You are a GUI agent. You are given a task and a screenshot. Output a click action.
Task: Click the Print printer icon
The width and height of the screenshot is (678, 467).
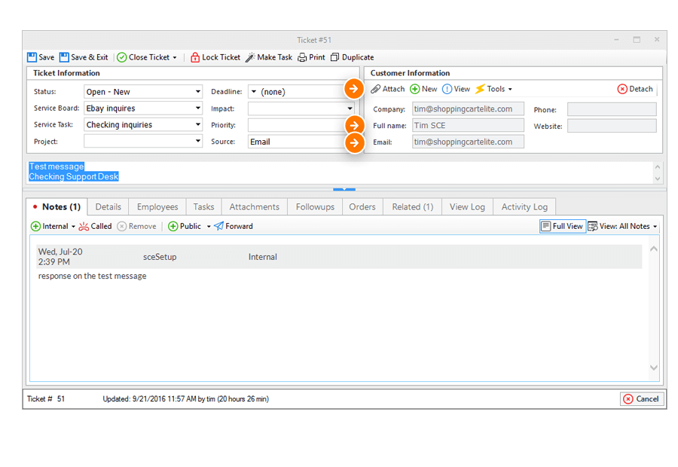(x=302, y=57)
